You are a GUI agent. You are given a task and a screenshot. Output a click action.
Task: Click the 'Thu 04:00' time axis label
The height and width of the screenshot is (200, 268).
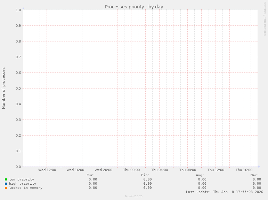pos(160,170)
